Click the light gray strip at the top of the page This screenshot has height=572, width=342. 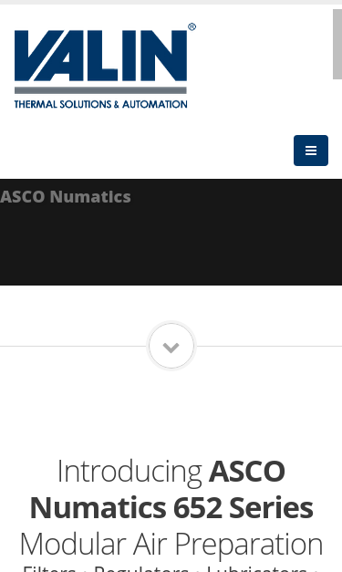click(171, 2)
